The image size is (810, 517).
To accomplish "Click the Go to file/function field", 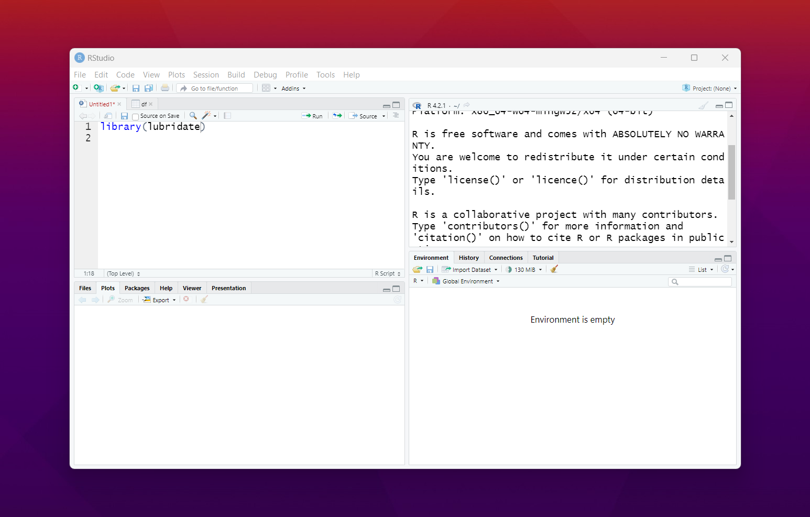I will pyautogui.click(x=215, y=88).
